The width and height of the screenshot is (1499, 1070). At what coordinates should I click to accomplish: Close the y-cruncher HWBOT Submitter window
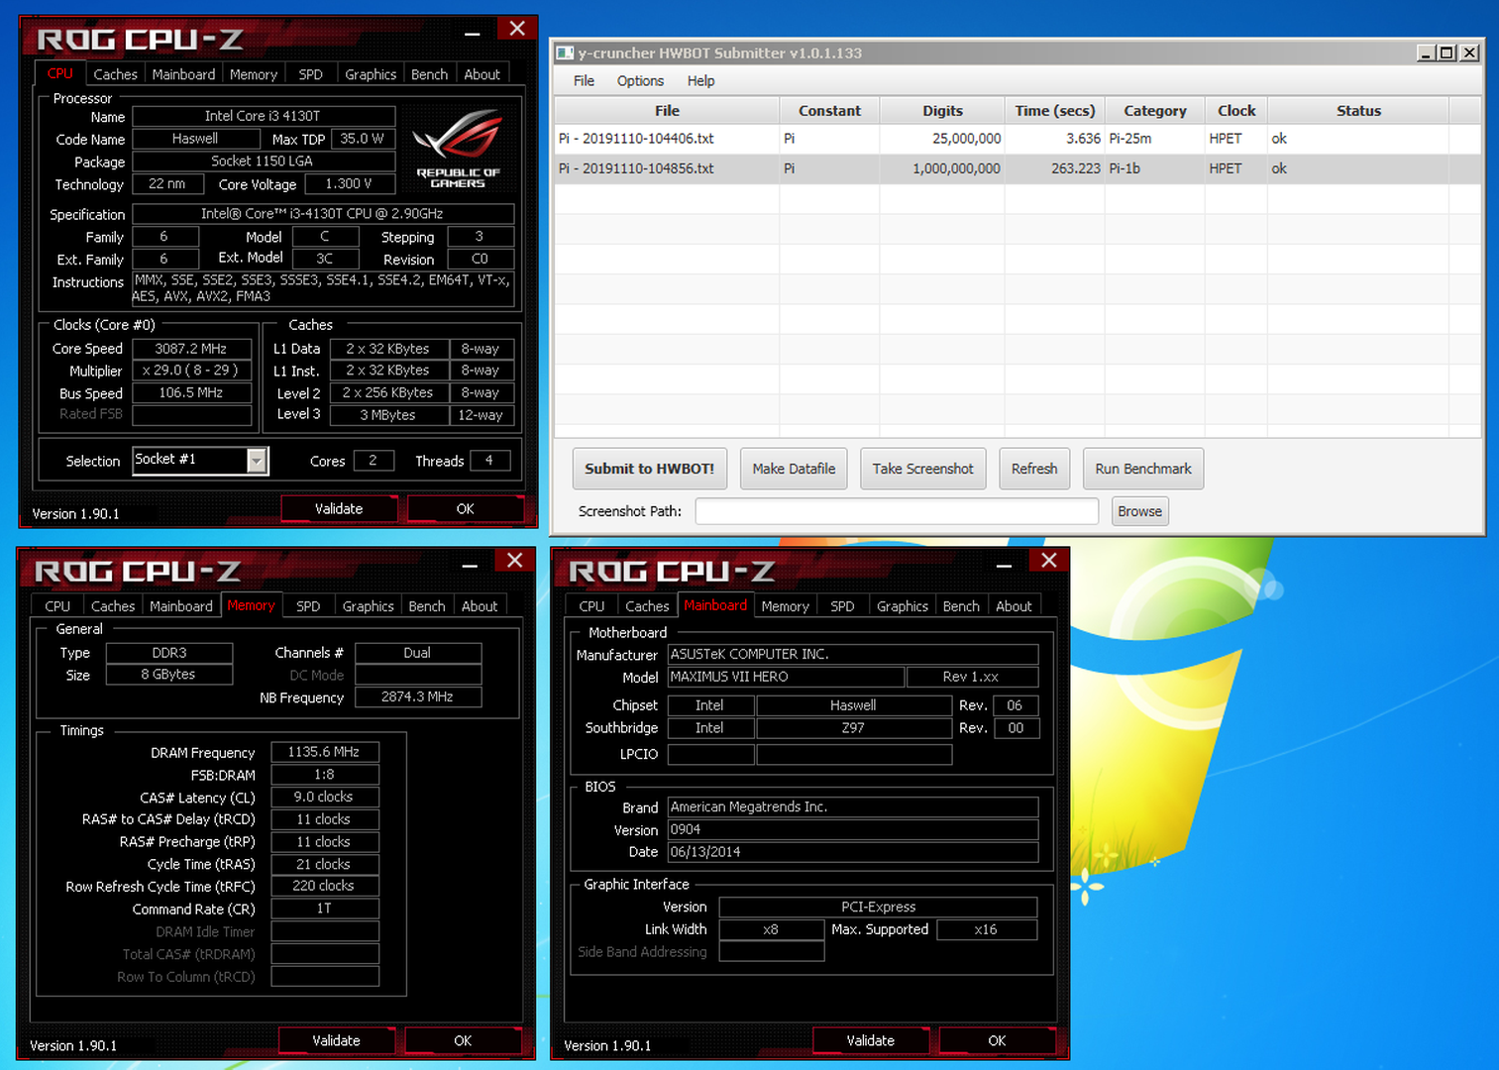pyautogui.click(x=1469, y=53)
